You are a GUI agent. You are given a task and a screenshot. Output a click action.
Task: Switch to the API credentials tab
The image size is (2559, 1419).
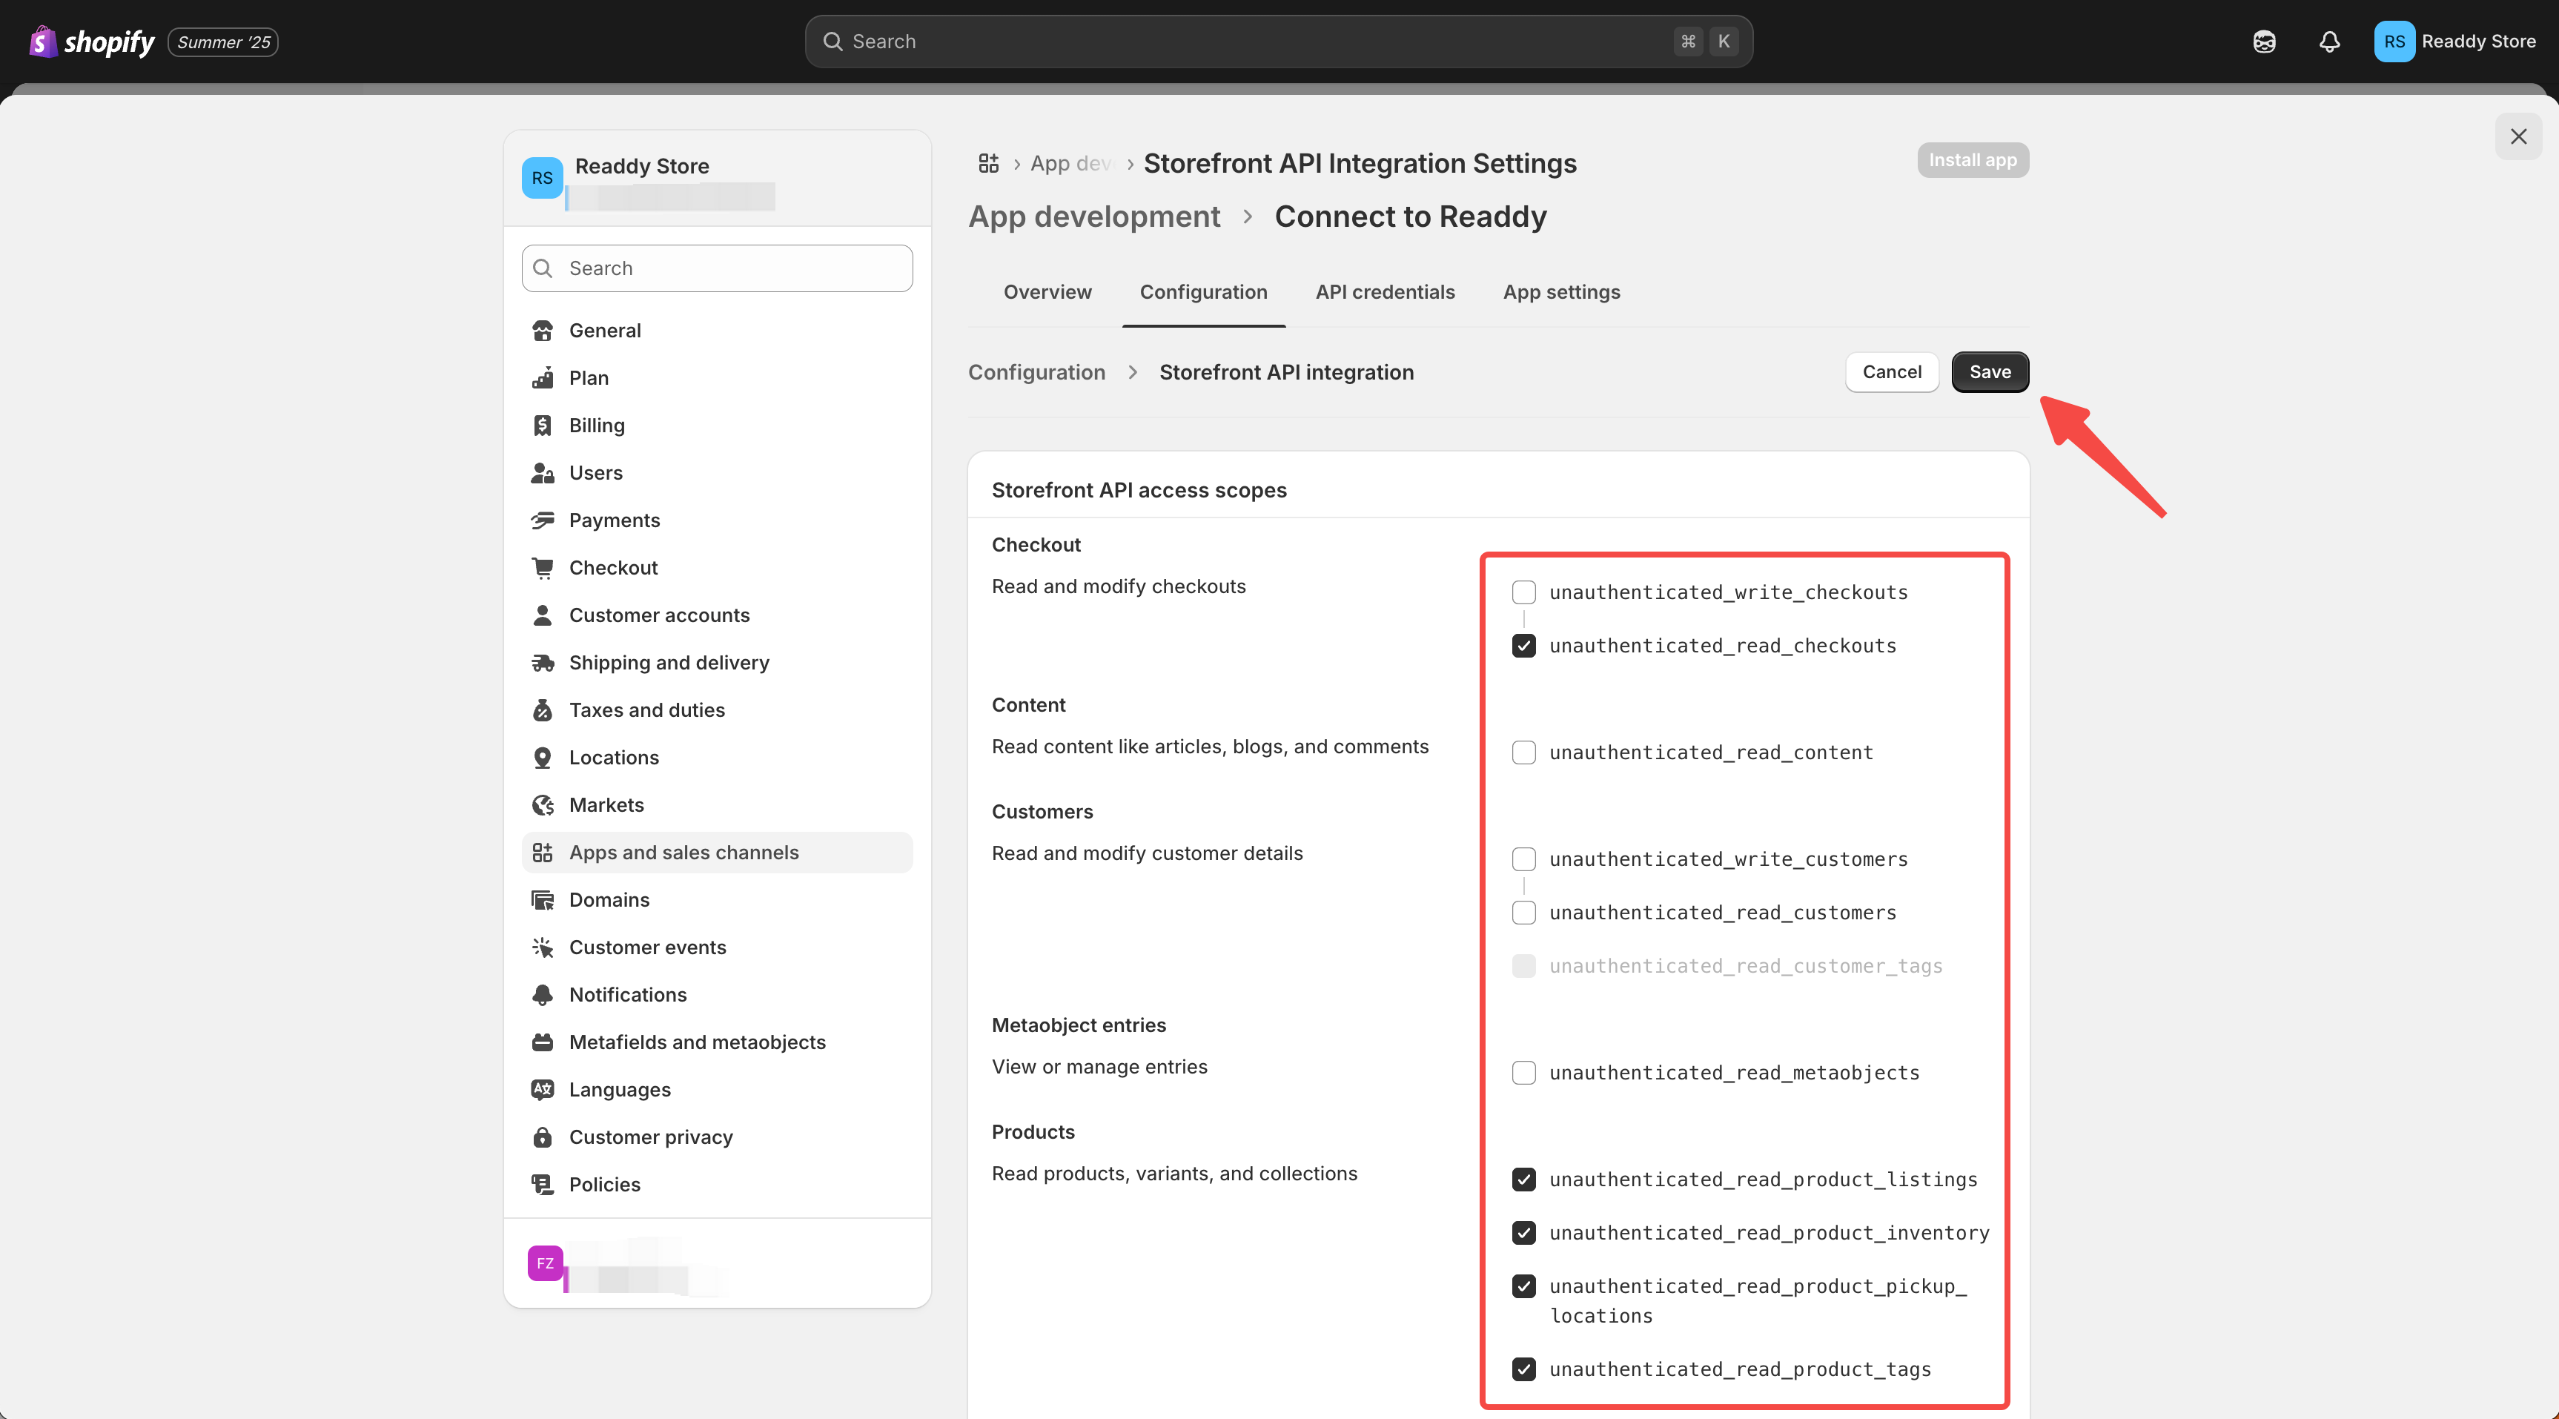coord(1385,292)
